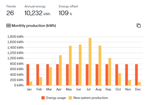This screenshot has width=148, height=105.
Task: Click the 1,800 kWh axis label
Action: coord(15,37)
